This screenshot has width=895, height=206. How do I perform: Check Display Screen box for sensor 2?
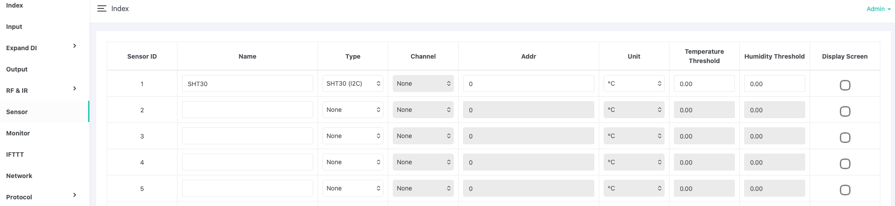[845, 111]
